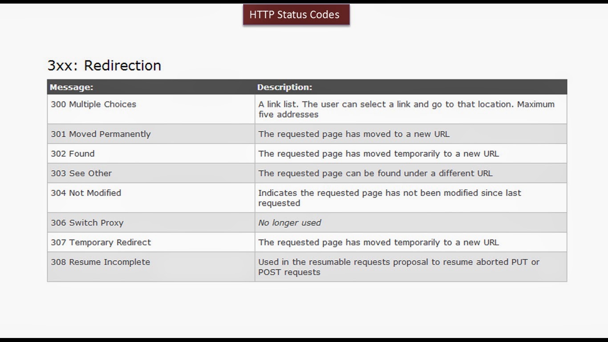Click the 'moved to a new URL' description for 301
608x342 pixels.
(x=354, y=134)
